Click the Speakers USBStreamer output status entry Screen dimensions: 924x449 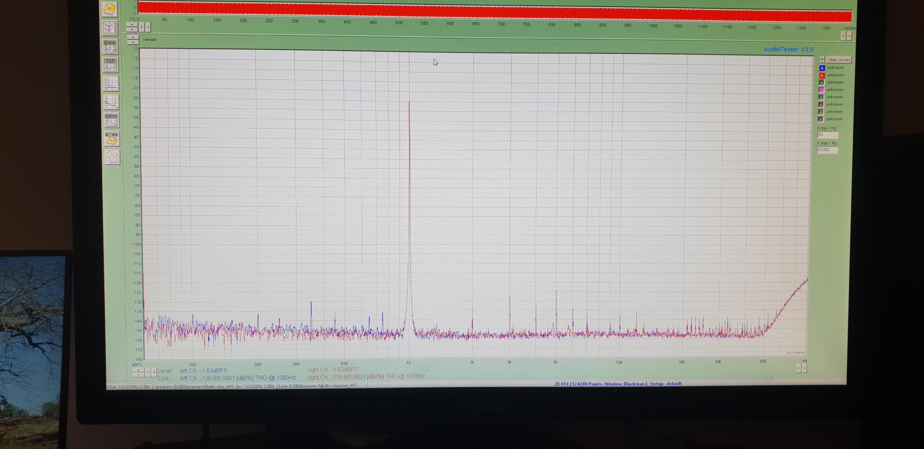pyautogui.click(x=194, y=387)
